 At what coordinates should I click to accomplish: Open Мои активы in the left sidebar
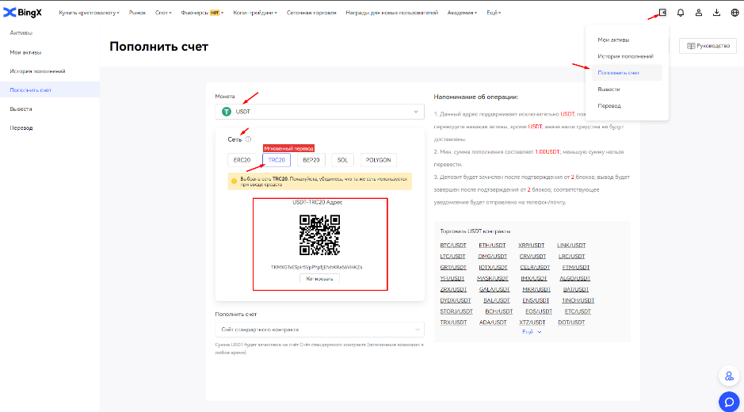tap(50, 52)
